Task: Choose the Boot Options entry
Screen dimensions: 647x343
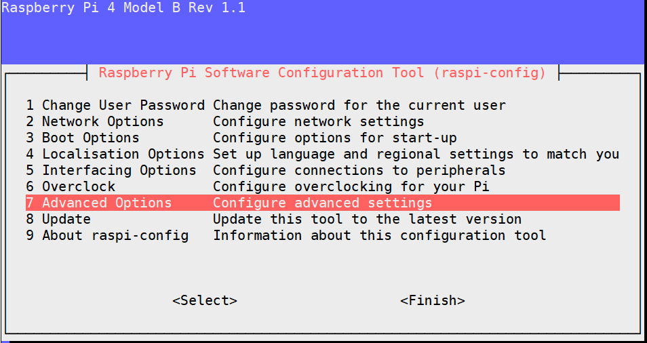Action: point(83,138)
